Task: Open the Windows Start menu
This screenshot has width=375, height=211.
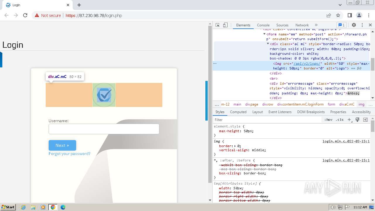Action: (x=8, y=207)
